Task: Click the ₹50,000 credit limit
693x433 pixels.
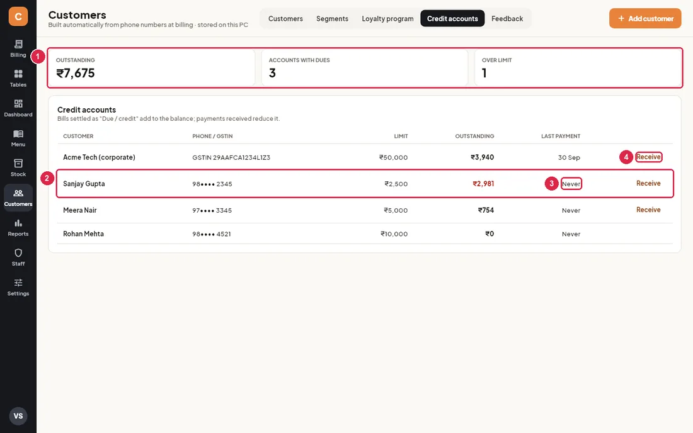Action: [x=393, y=157]
